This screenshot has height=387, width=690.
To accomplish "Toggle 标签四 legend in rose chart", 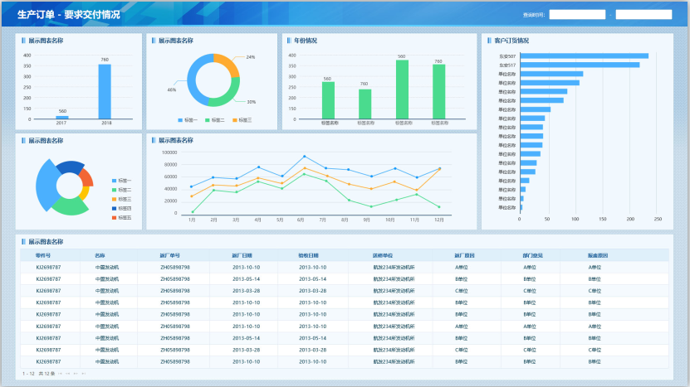I will (x=121, y=208).
